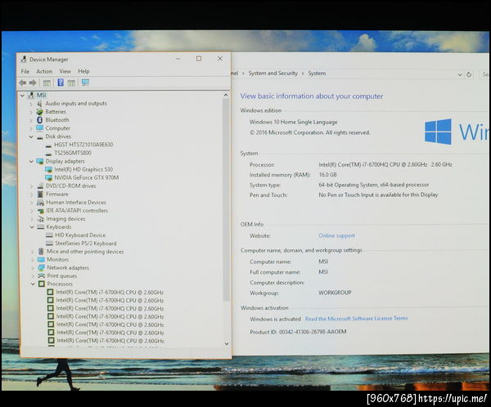Collapse the MSI root node
491x407 pixels.
tap(22, 95)
